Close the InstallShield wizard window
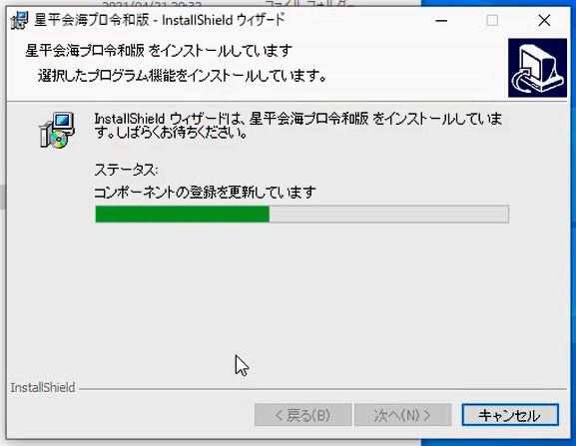The height and width of the screenshot is (446, 576). (x=544, y=20)
